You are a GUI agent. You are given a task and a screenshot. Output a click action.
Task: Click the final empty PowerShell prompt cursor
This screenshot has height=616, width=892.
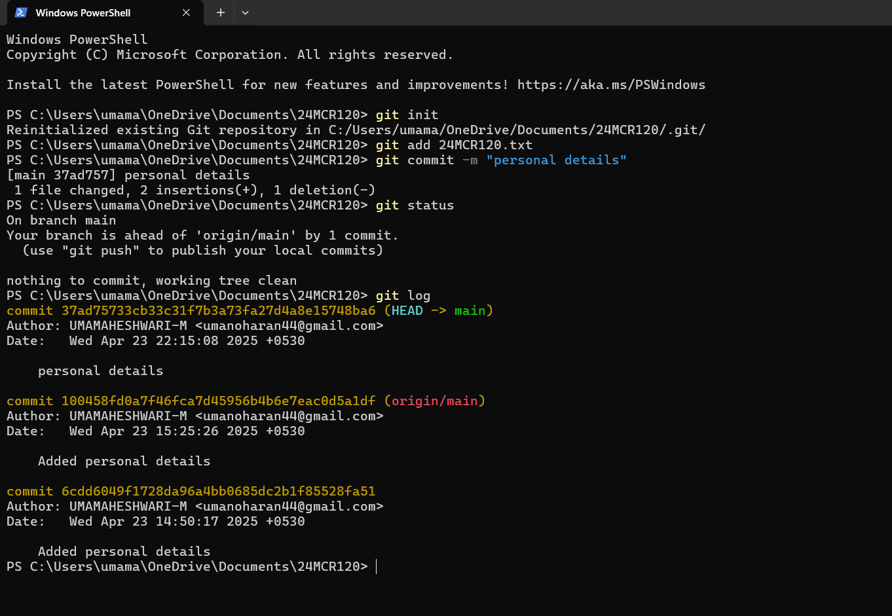(x=377, y=566)
